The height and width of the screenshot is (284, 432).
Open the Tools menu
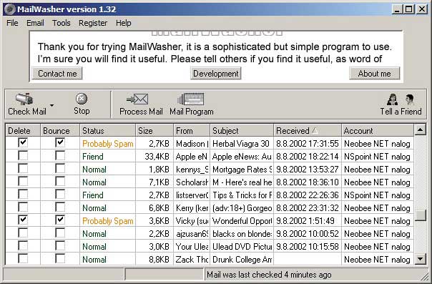pyautogui.click(x=62, y=23)
